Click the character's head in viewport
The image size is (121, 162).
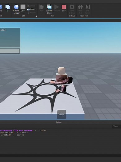[61, 71]
